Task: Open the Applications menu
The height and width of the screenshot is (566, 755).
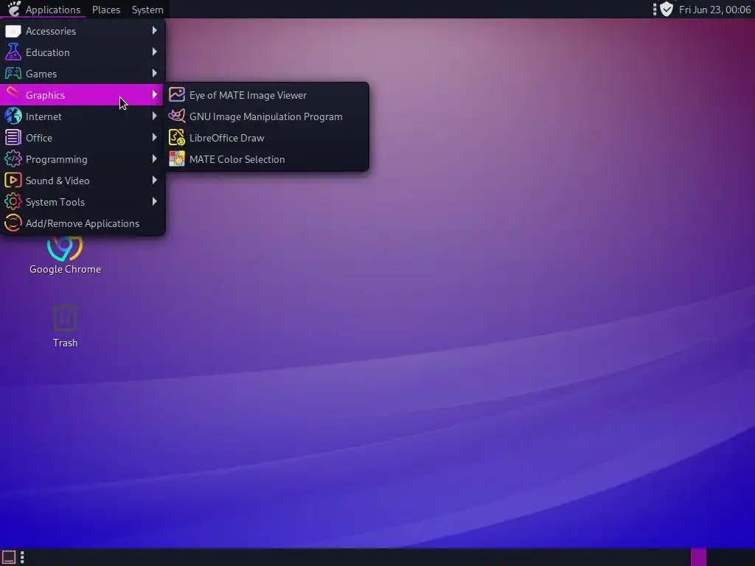Action: click(x=53, y=10)
